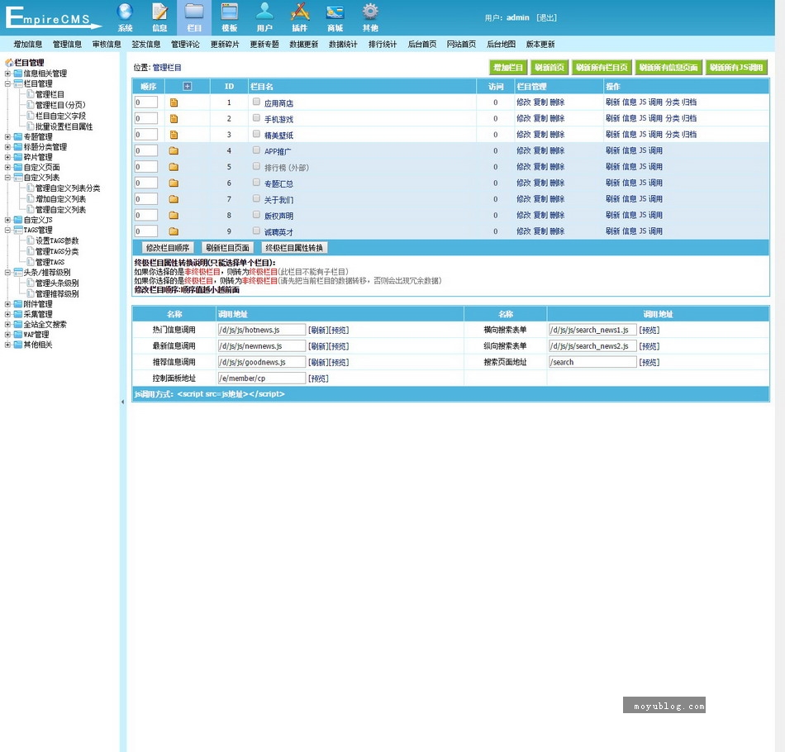785x752 pixels.
Task: Collapse the 自定义列表 tree node
Action: pos(7,177)
